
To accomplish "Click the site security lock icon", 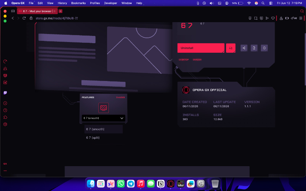I will pyautogui.click(x=31, y=18).
